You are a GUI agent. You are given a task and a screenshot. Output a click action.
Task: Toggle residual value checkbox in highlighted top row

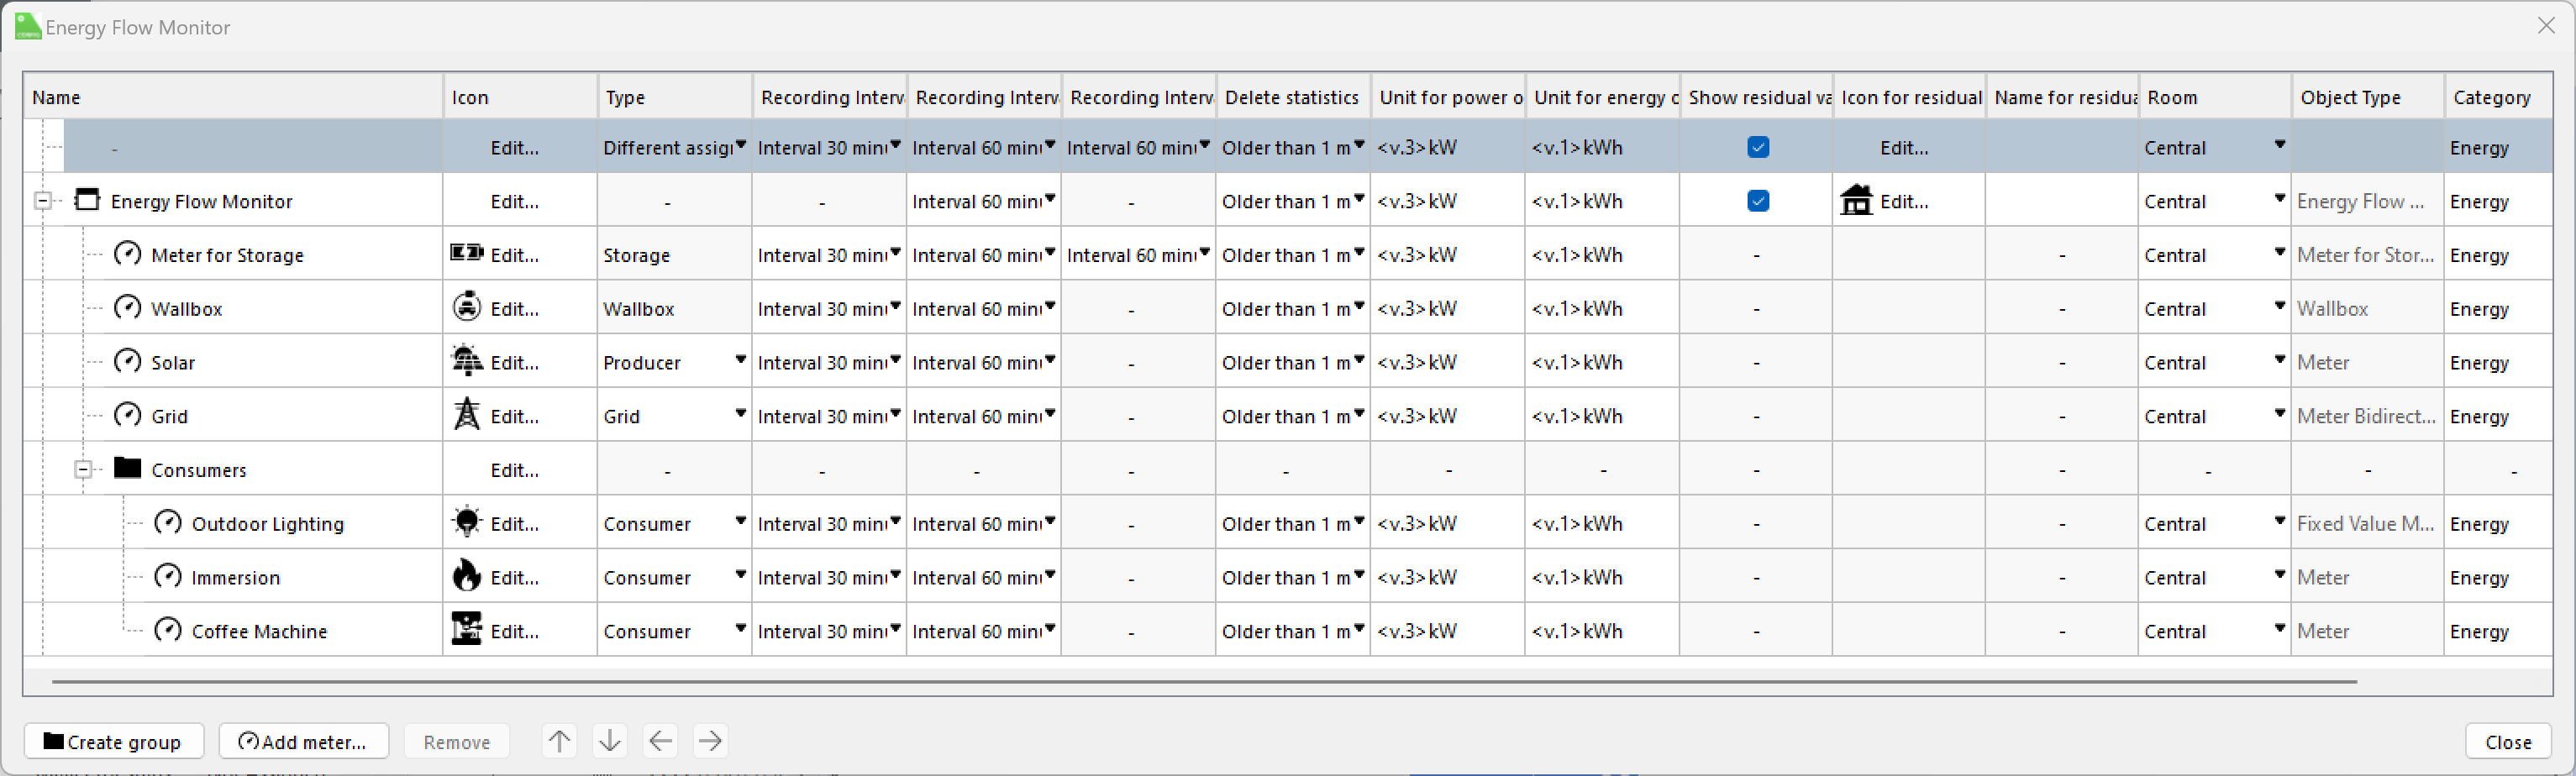(x=1758, y=148)
